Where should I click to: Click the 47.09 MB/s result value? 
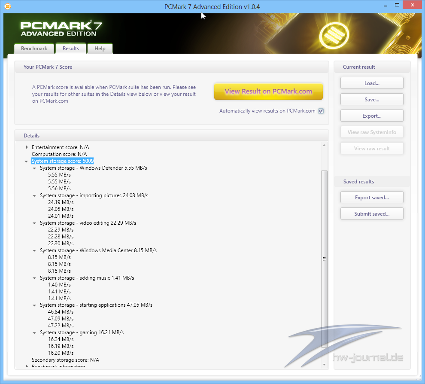click(x=61, y=319)
